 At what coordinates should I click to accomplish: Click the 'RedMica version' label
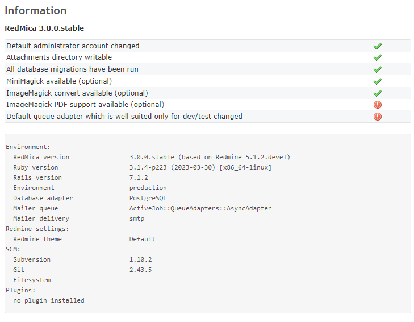pyautogui.click(x=41, y=157)
